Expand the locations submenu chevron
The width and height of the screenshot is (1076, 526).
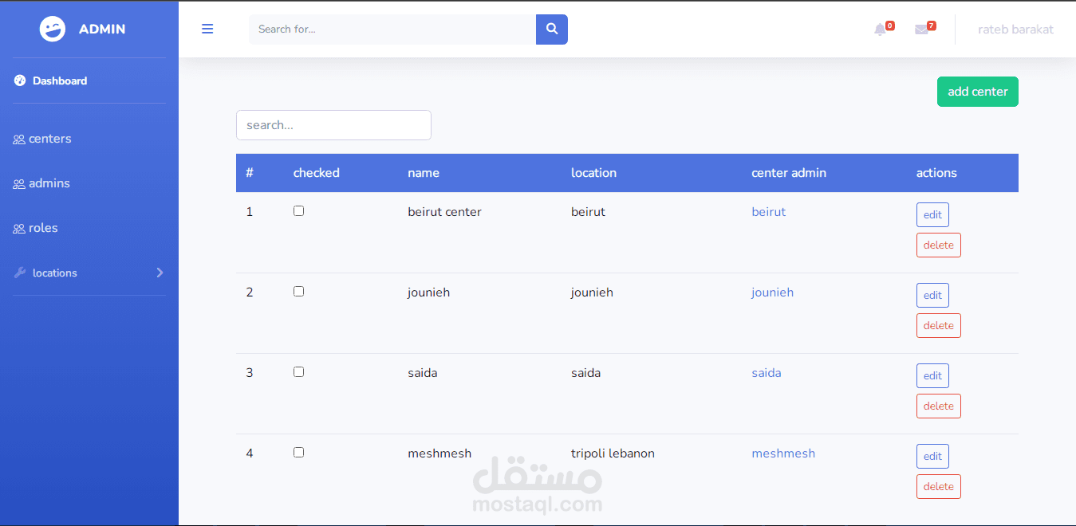[160, 273]
